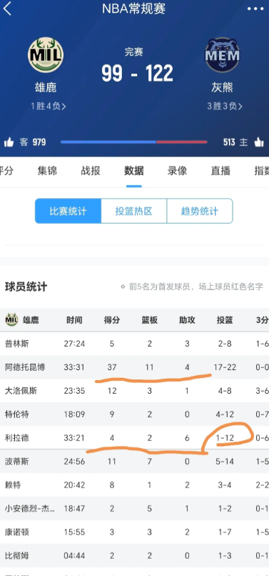This screenshot has height=576, width=269.
Task: Switch to the 集锦 tab
Action: (x=47, y=171)
